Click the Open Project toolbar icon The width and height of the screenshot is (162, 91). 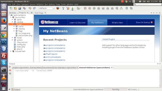click(20, 8)
